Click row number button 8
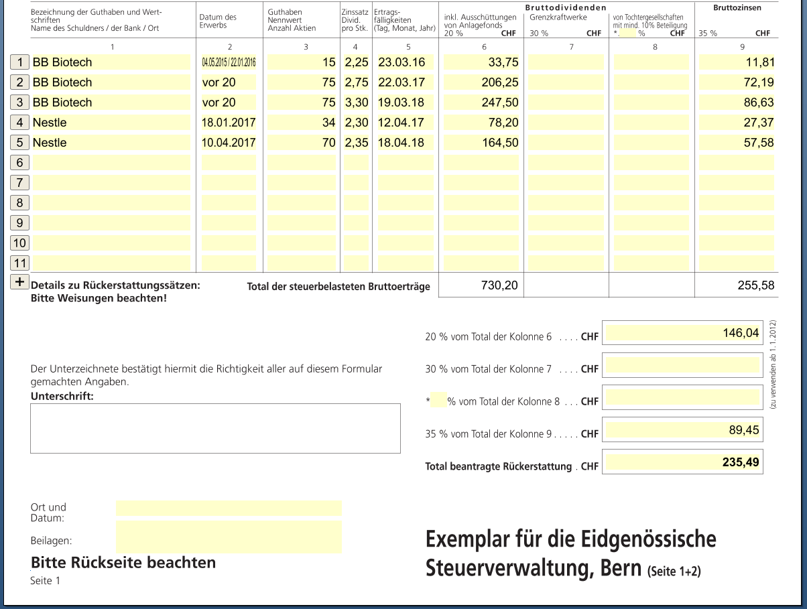This screenshot has width=807, height=609. (x=20, y=203)
